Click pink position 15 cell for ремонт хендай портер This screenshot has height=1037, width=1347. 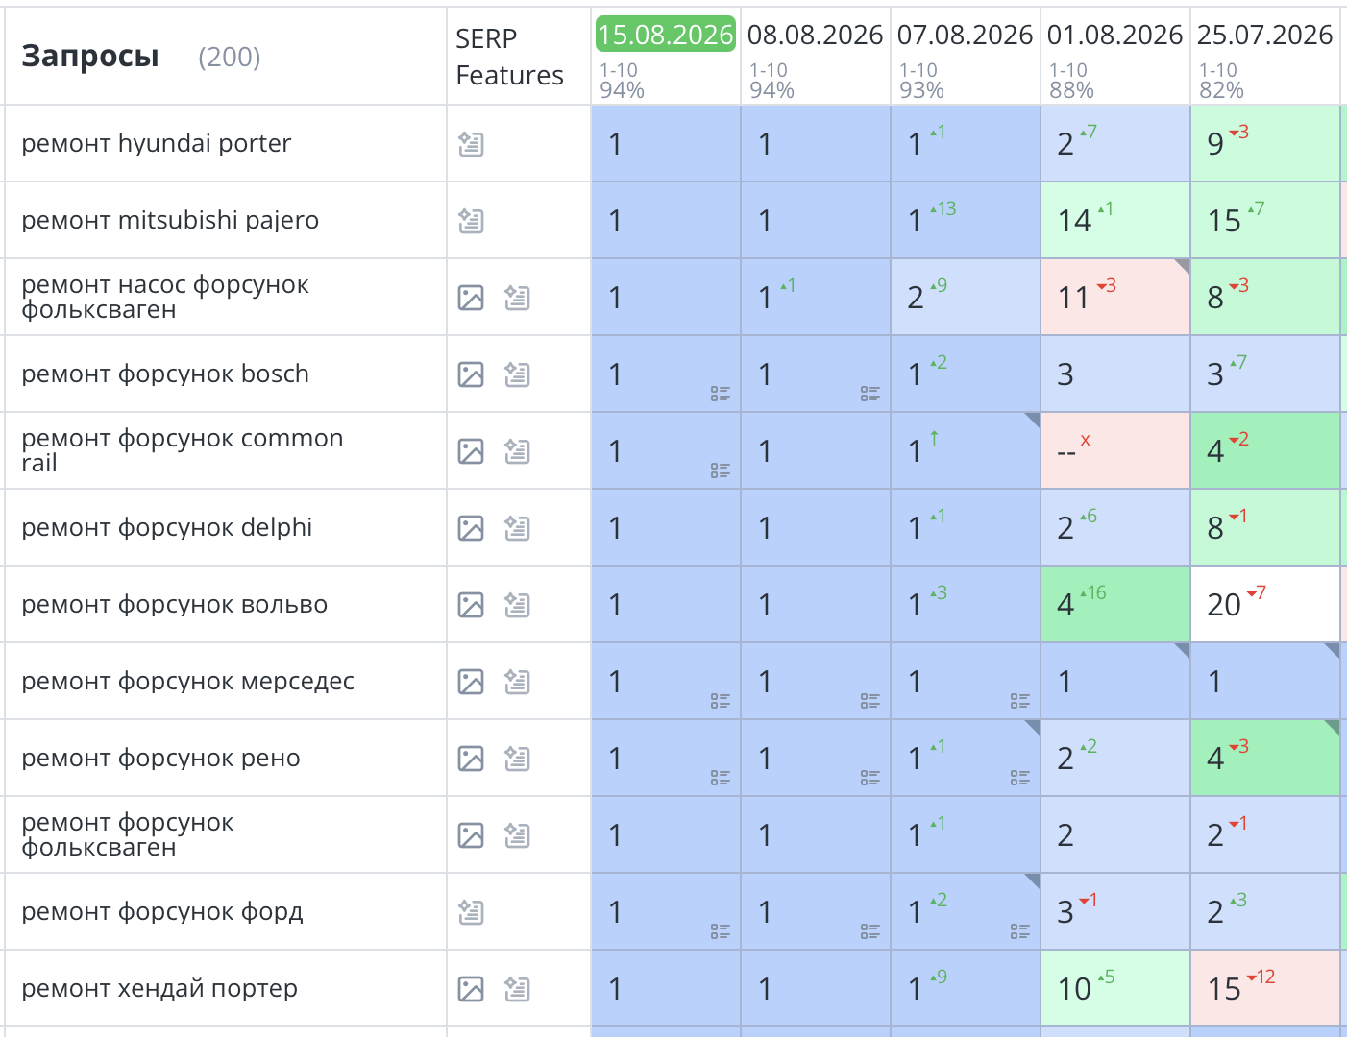coord(1265,988)
